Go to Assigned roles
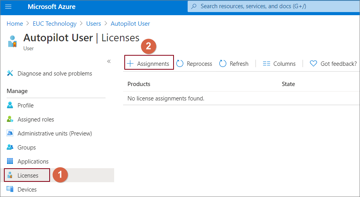 pos(36,120)
